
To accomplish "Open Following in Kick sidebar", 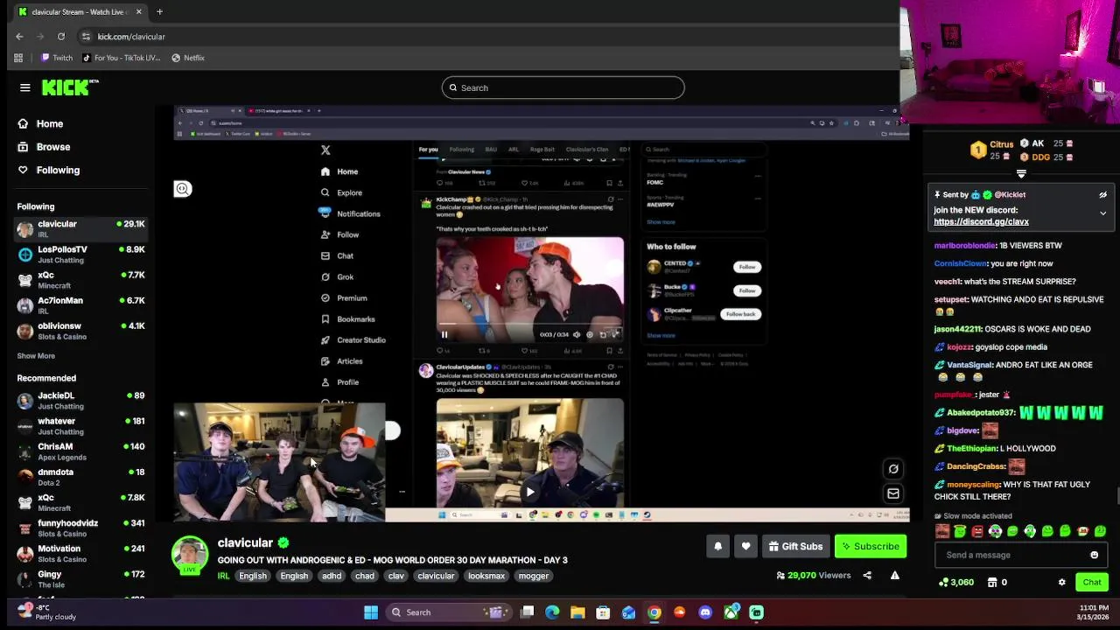I will tap(48, 170).
